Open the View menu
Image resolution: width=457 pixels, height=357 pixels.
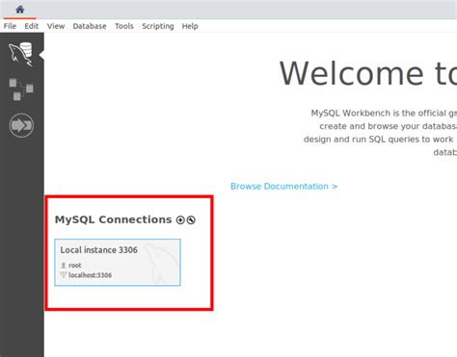tap(56, 26)
